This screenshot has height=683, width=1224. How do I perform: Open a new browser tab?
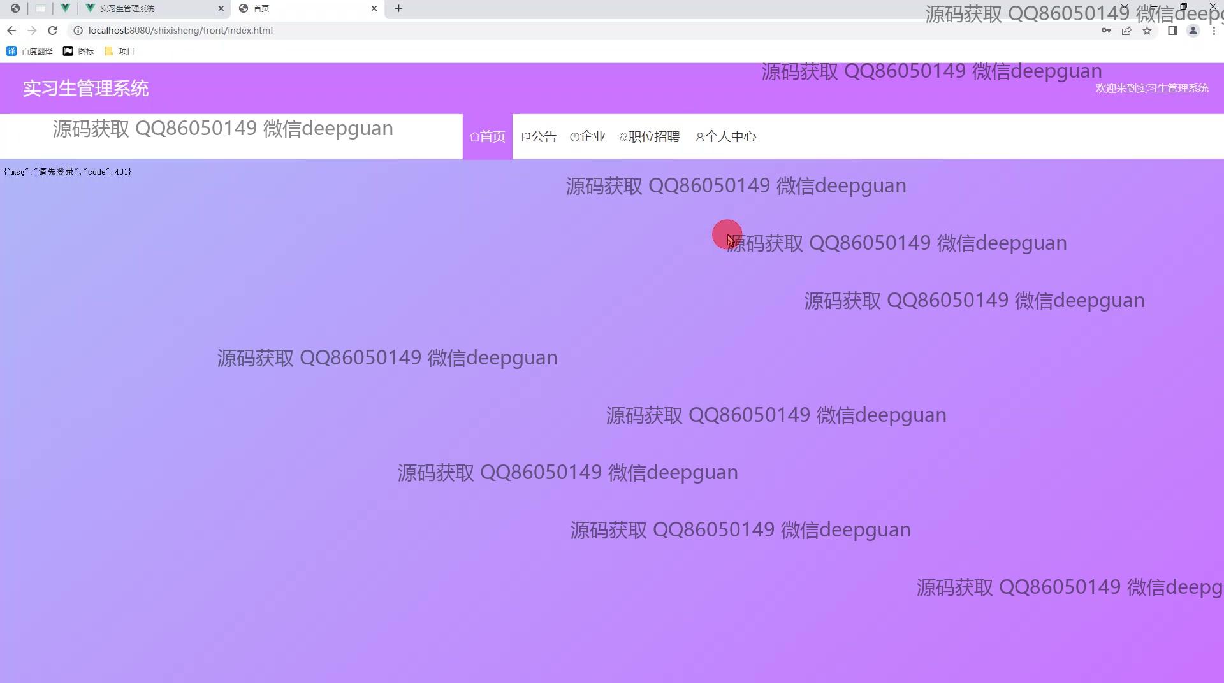398,8
